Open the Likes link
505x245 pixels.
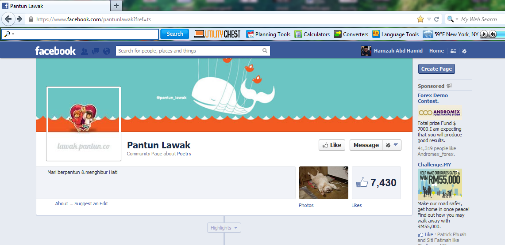pos(357,205)
